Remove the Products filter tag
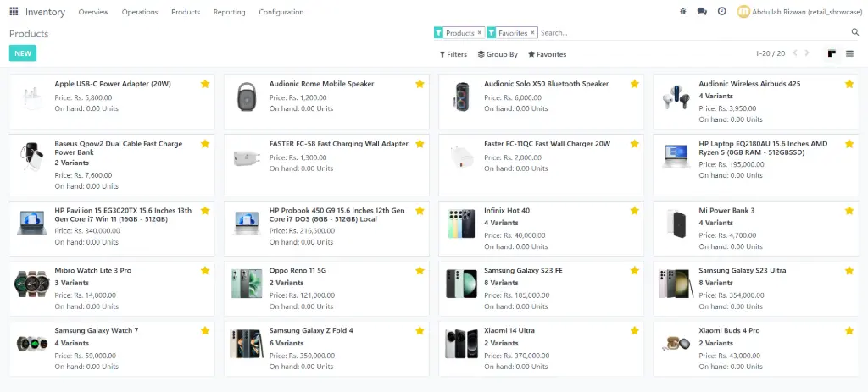This screenshot has width=868, height=392. point(480,33)
